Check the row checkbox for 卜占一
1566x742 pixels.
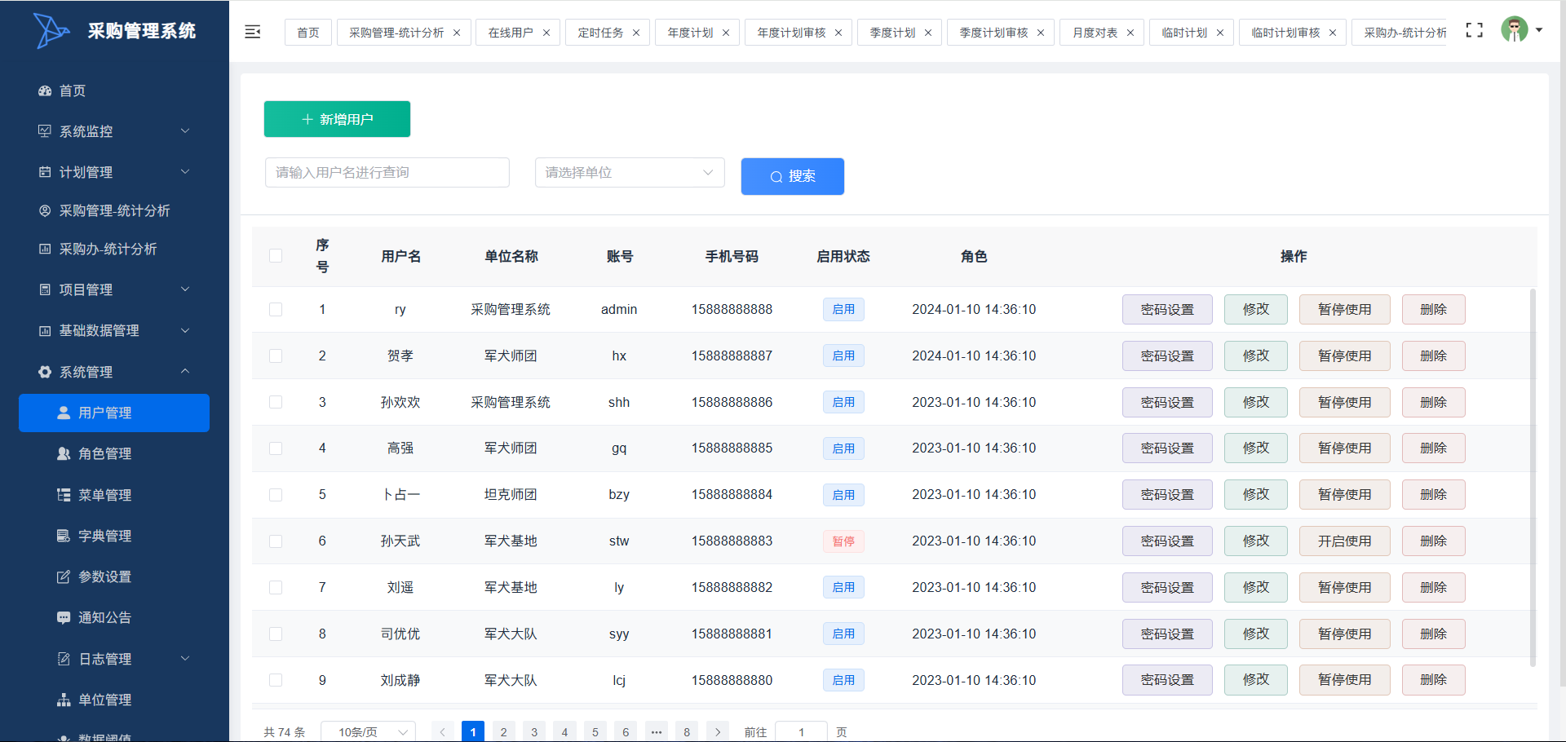tap(276, 495)
